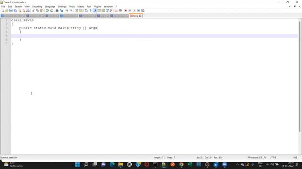Image resolution: width=302 pixels, height=169 pixels.
Task: Open taskbar Search magnifier
Action: point(86,164)
